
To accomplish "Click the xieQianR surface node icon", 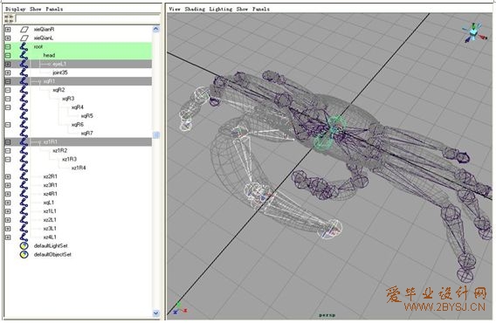I will click(x=24, y=30).
